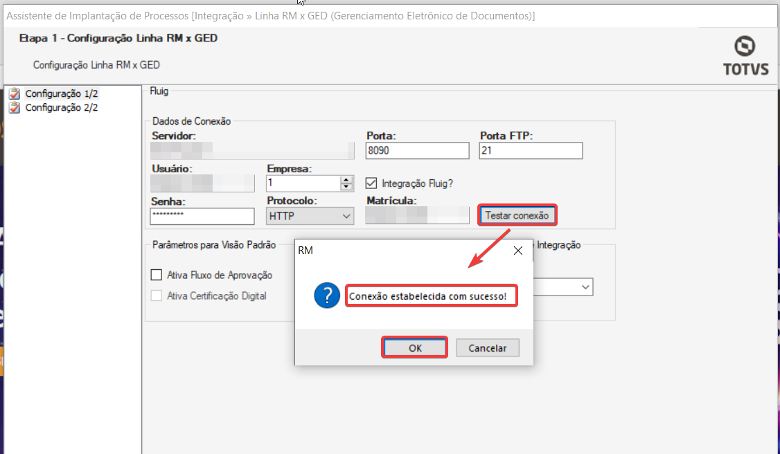Click the 'Parâmetros para Visão Padrão' group label
This screenshot has width=780, height=454.
click(x=214, y=245)
